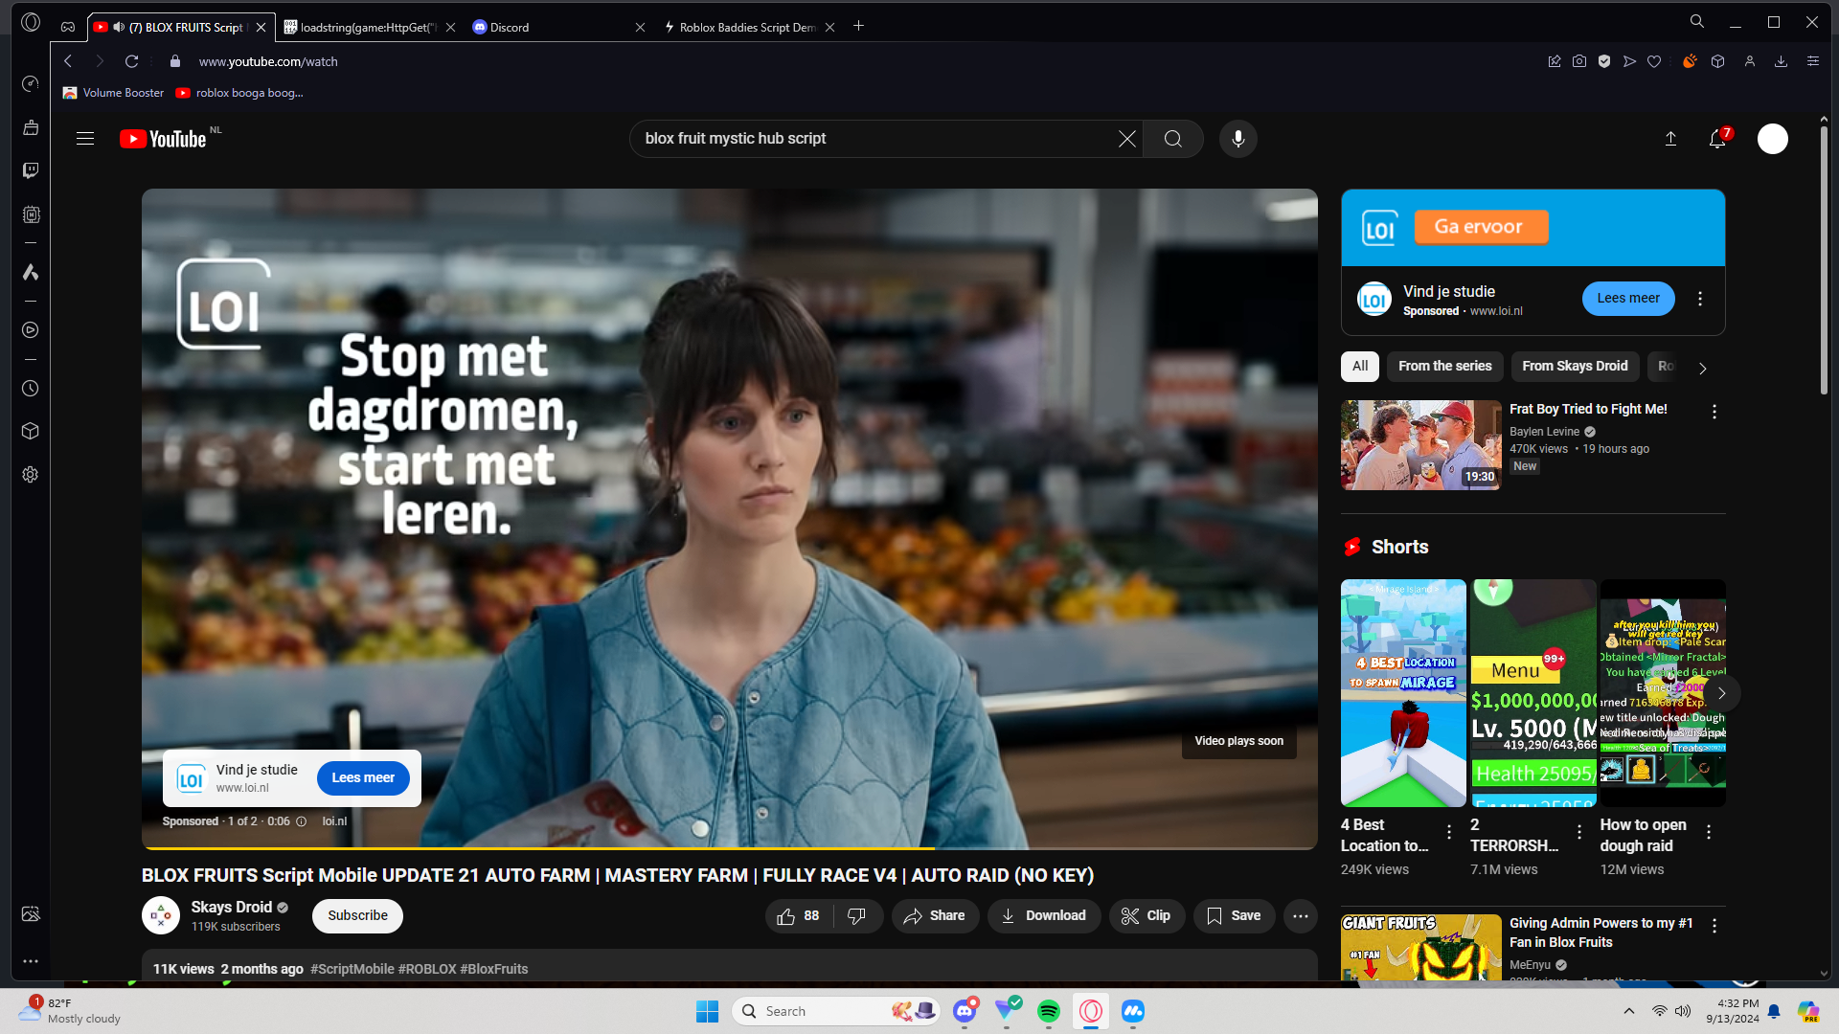Go back to the previous page

[x=68, y=61]
